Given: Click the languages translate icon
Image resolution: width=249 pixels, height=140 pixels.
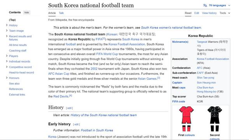Looking at the screenshot, I should (x=205, y=5).
